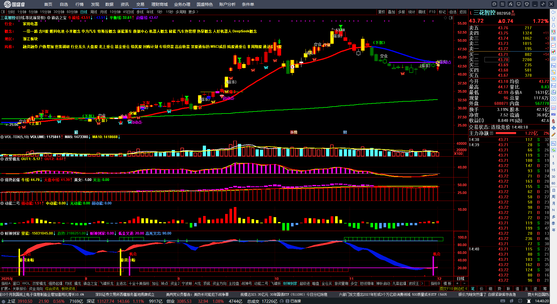Expand the 强势起爆 indicator dropdown arrow
Viewport: 557px width, 304px height.
[2, 180]
